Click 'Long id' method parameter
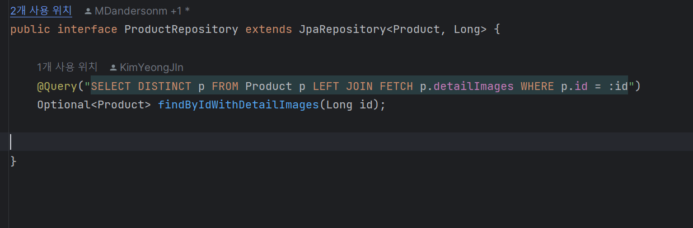 point(349,105)
